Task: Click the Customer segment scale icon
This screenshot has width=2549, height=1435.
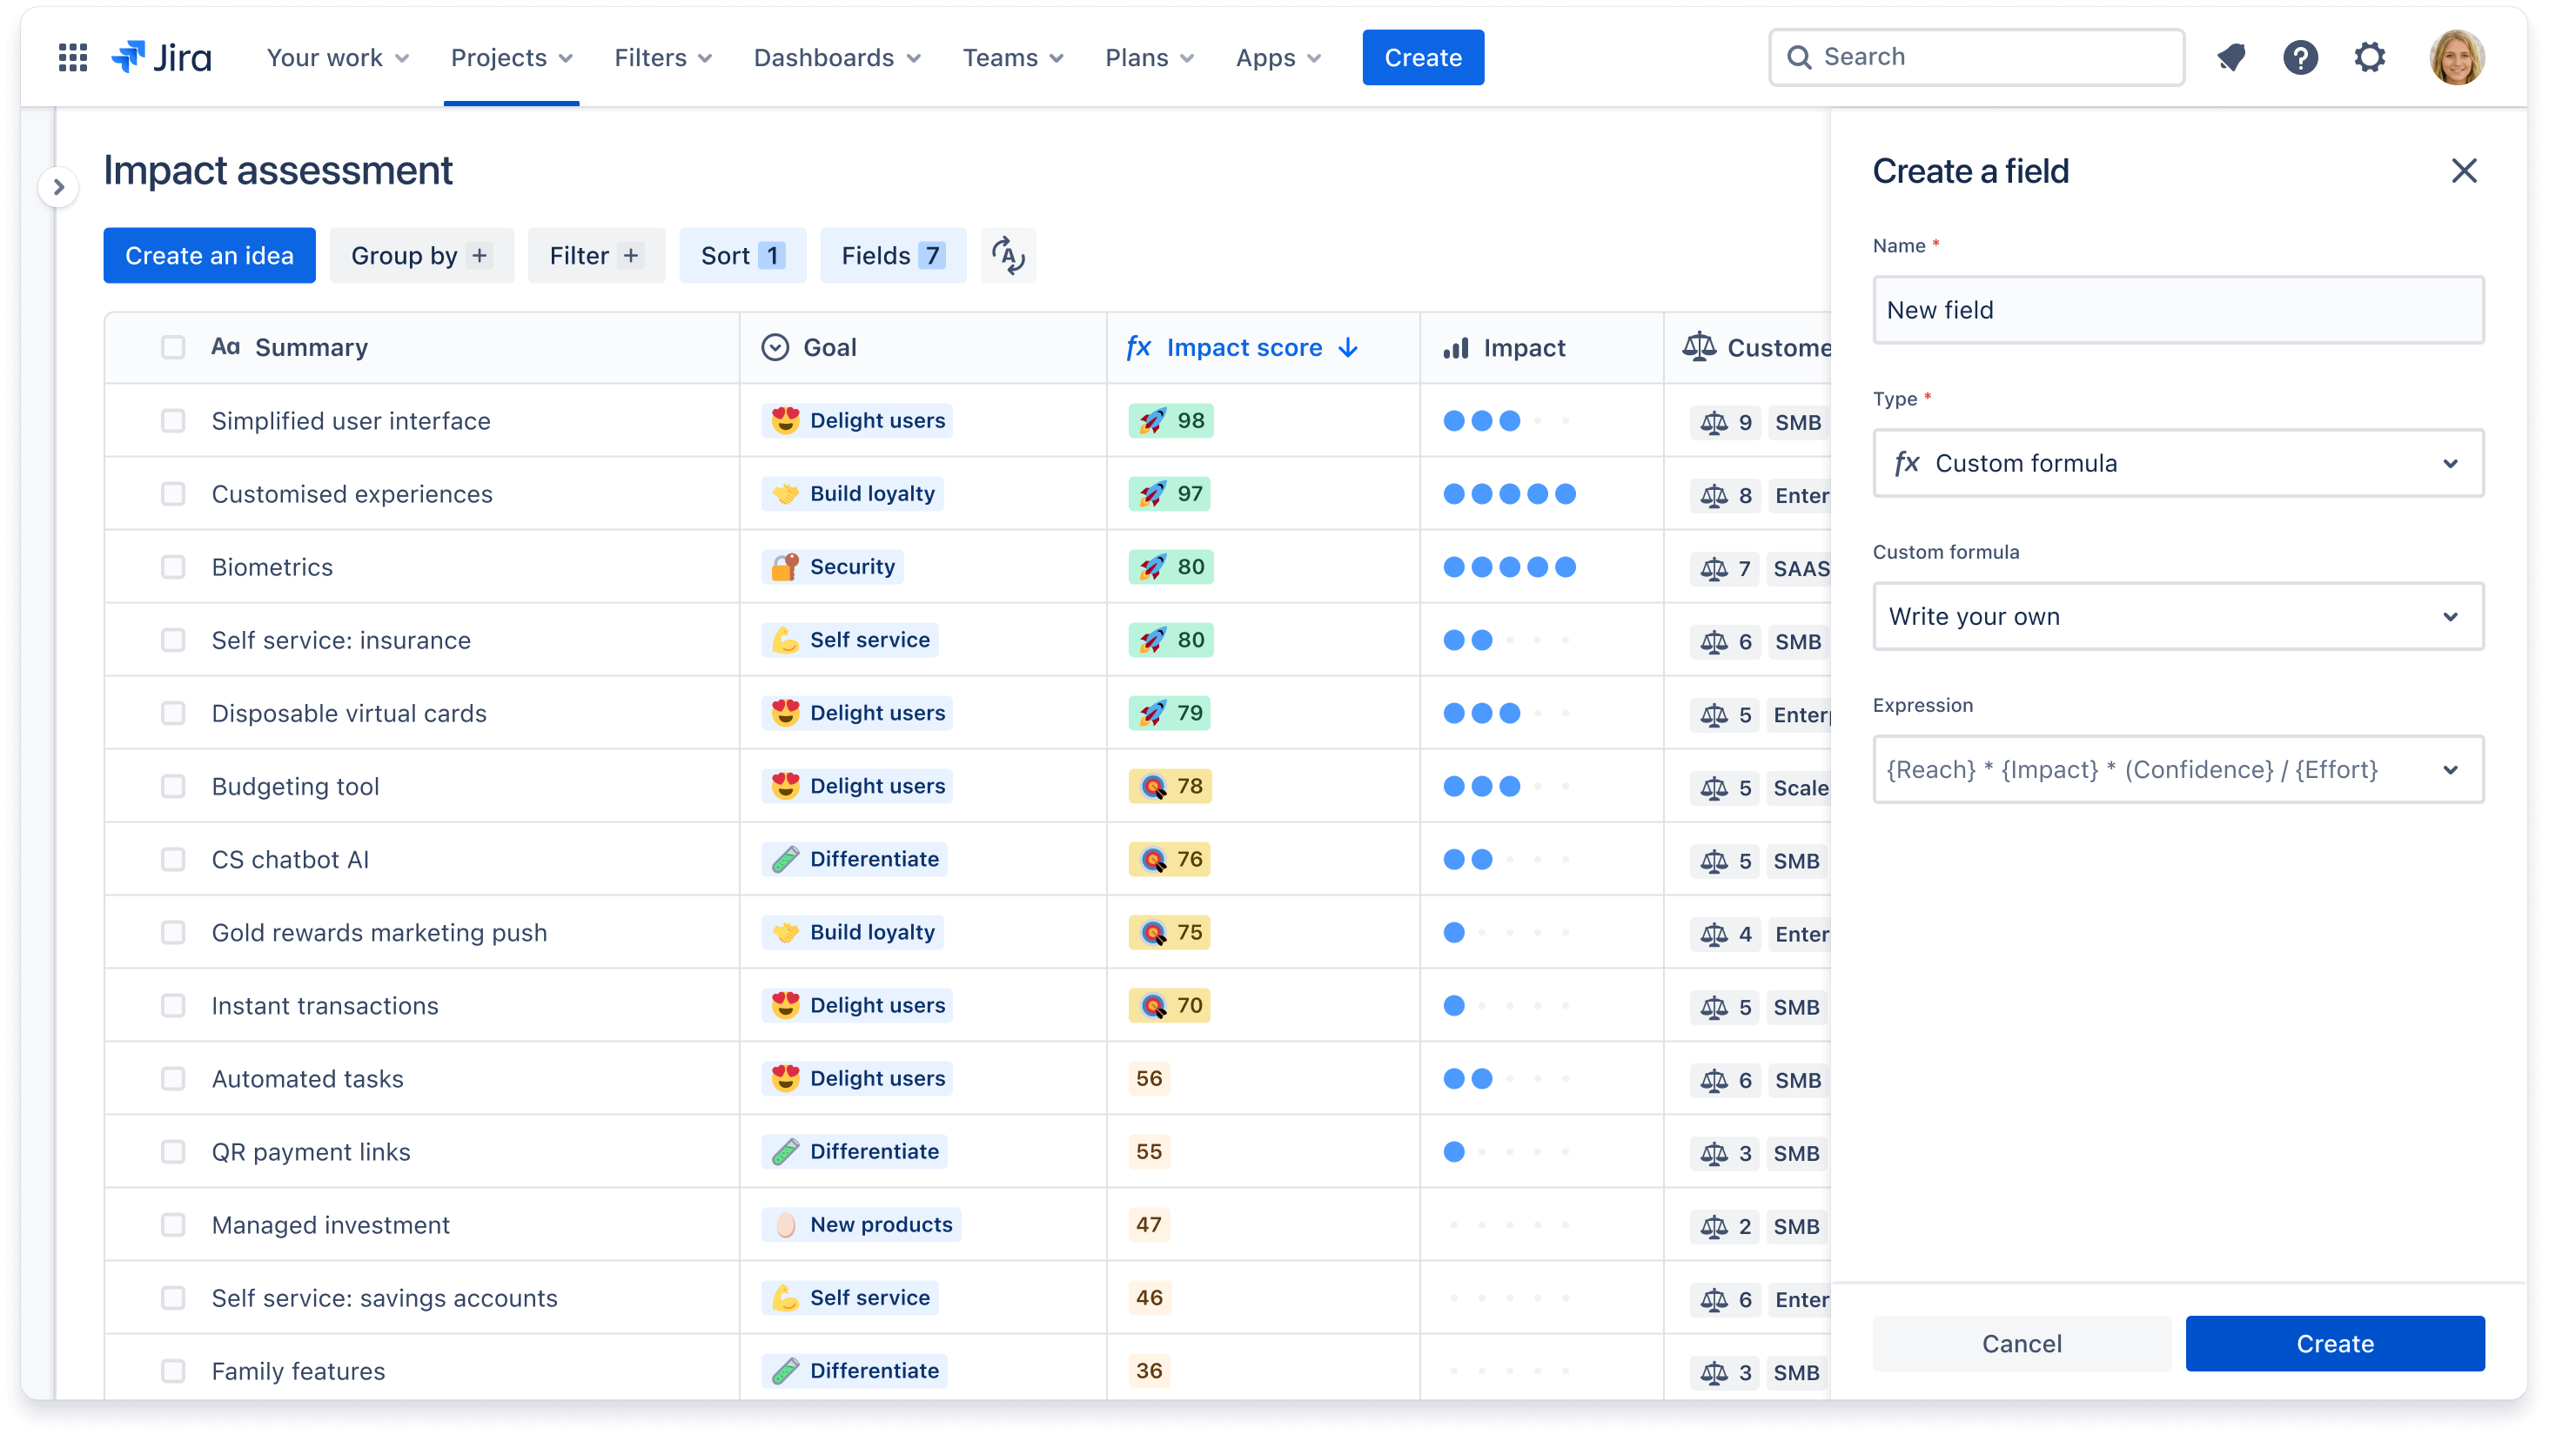Action: point(1696,346)
